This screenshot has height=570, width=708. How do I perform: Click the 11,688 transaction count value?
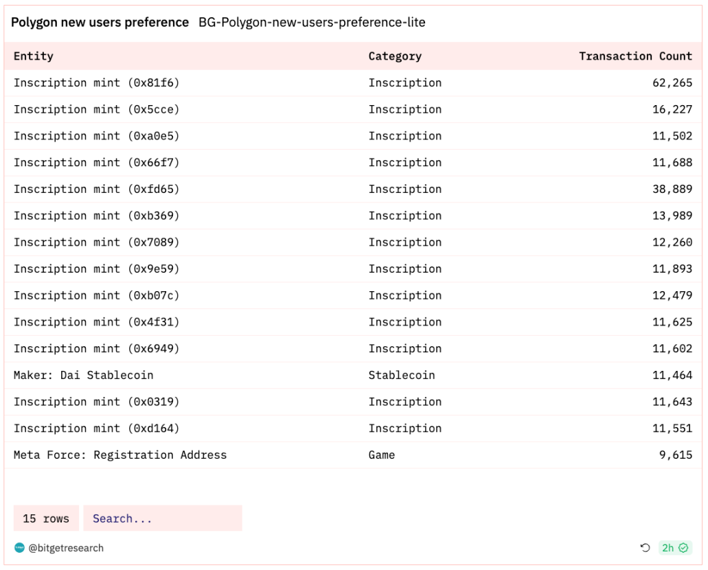point(672,163)
